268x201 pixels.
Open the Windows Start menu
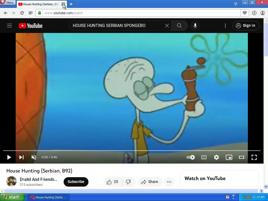(12, 197)
